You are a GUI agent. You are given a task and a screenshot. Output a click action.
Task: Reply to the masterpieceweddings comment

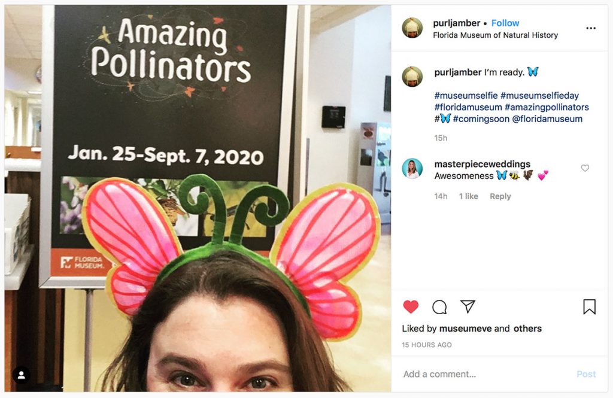(500, 196)
